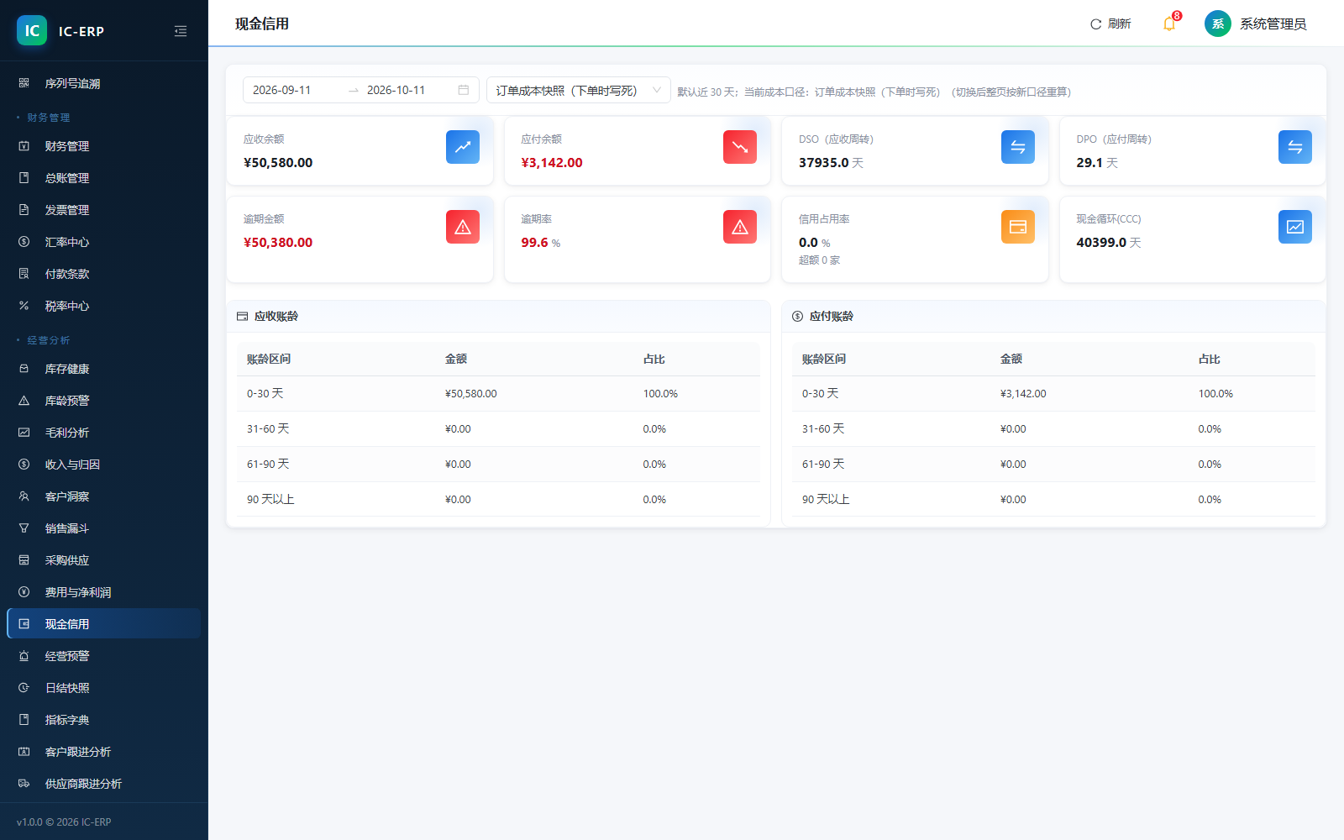Expand the dropdown chevron arrow

click(657, 90)
